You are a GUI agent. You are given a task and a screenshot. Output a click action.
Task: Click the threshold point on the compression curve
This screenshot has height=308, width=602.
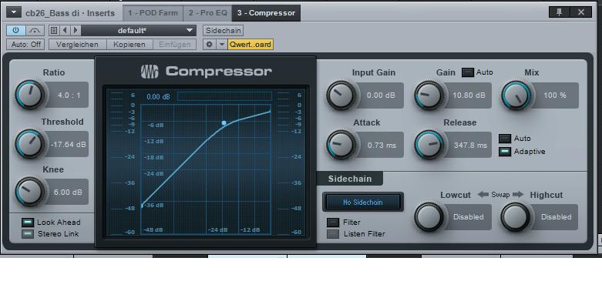pyautogui.click(x=224, y=123)
